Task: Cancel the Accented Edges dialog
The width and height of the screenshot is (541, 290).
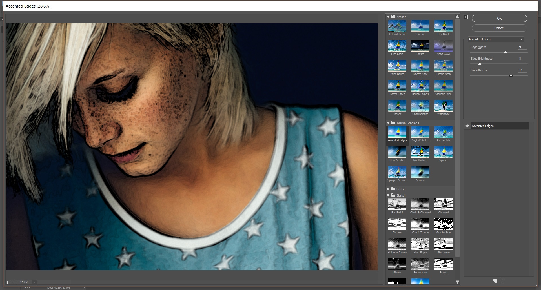Action: click(x=499, y=28)
